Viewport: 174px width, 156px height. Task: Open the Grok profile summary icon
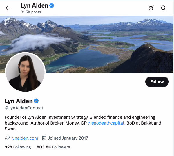coord(151,8)
